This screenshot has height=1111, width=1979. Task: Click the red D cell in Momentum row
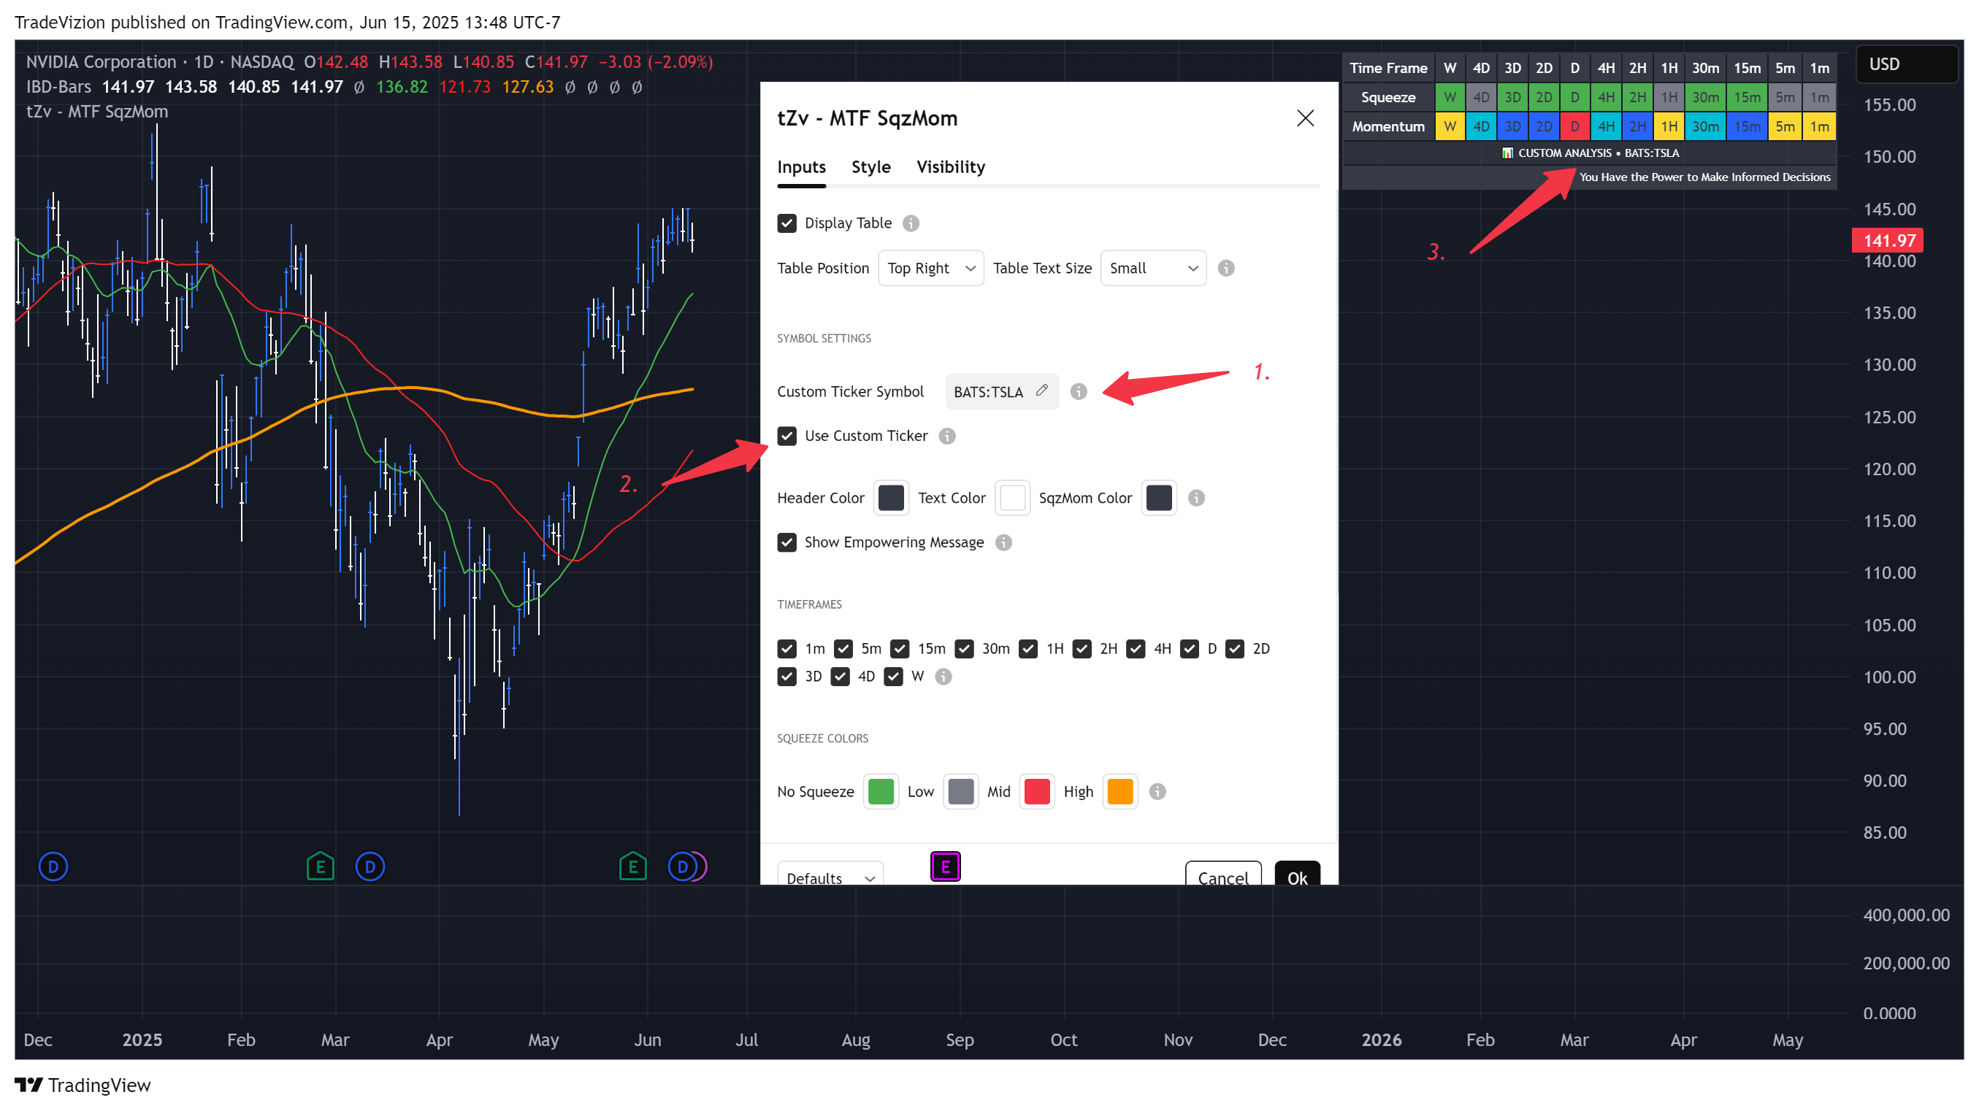click(x=1574, y=127)
